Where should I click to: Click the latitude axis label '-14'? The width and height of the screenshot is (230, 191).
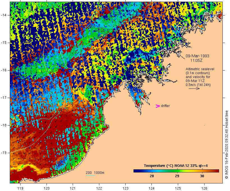pyautogui.click(x=4, y=15)
